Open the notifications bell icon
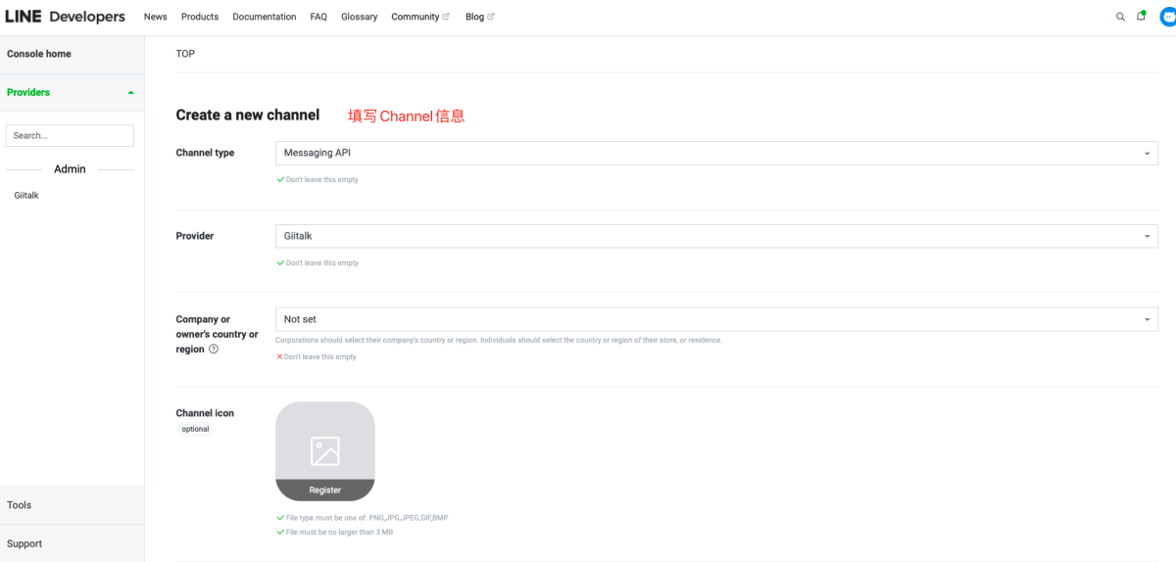This screenshot has width=1176, height=562. tap(1141, 17)
